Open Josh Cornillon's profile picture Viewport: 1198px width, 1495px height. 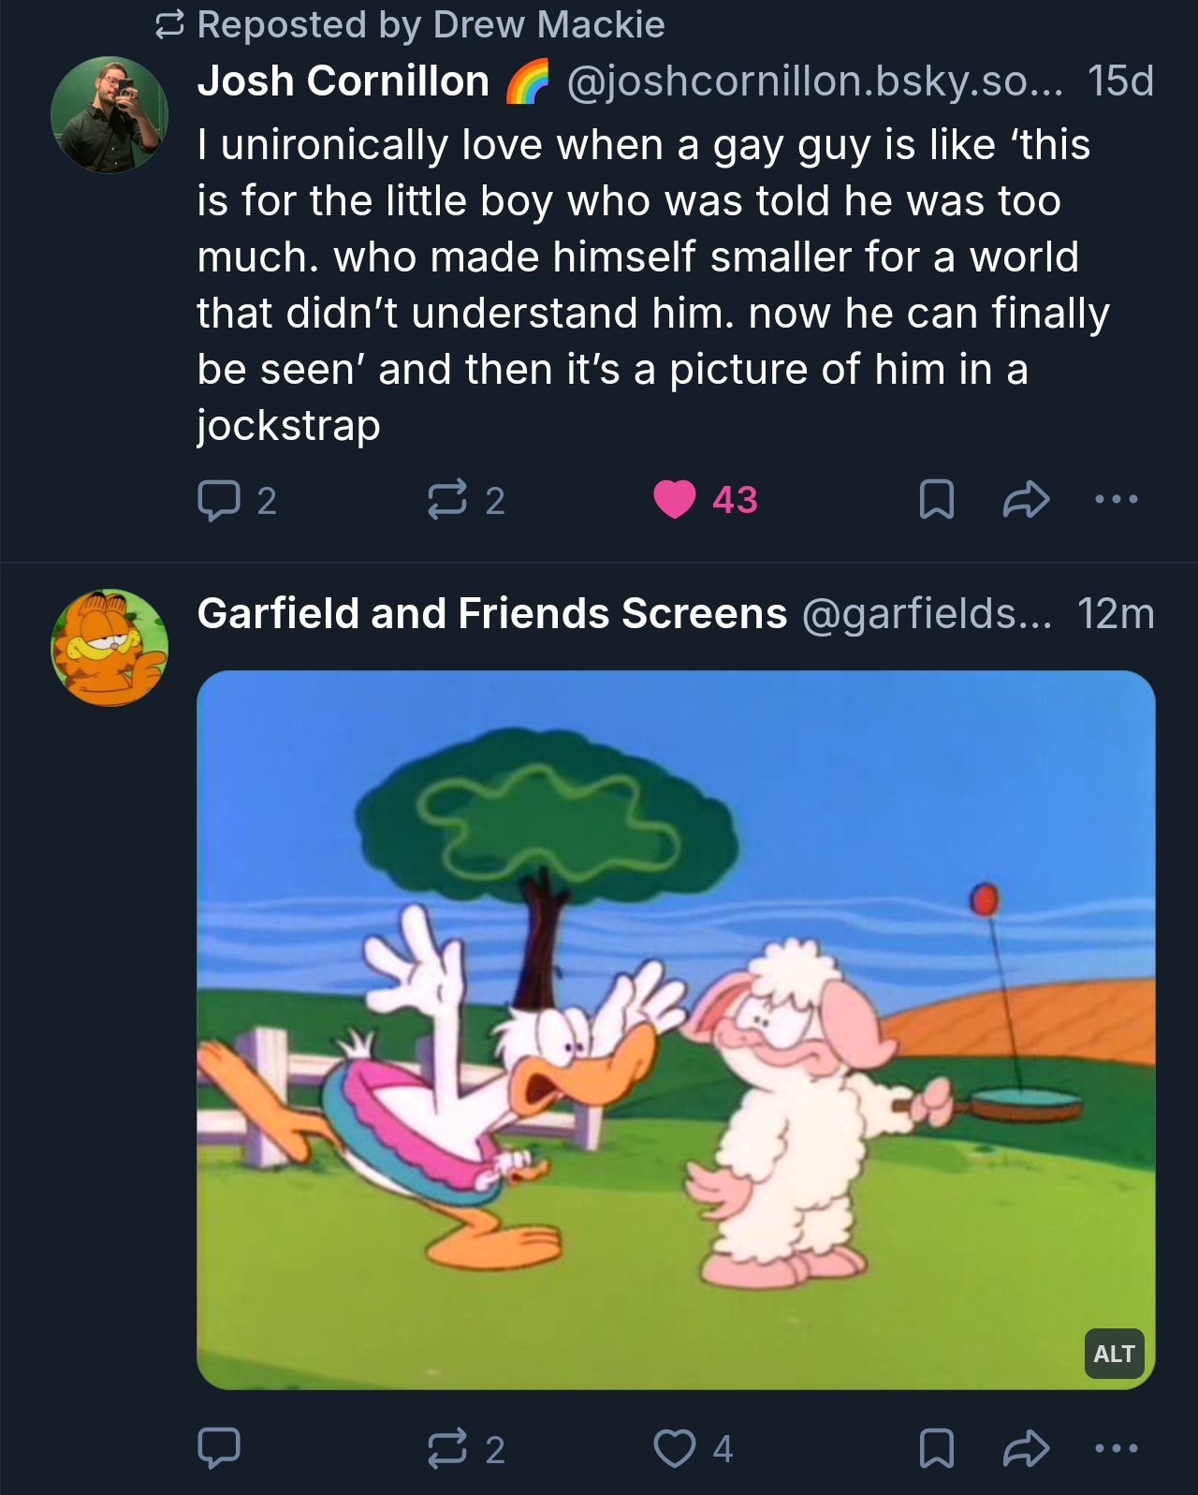click(110, 115)
